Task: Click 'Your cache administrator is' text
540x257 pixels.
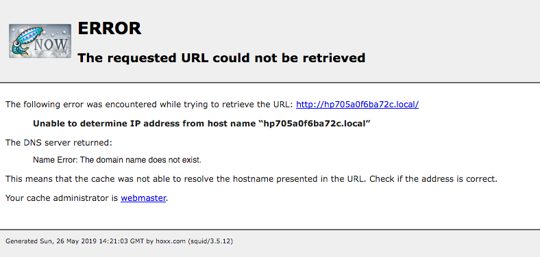Action: coord(62,198)
